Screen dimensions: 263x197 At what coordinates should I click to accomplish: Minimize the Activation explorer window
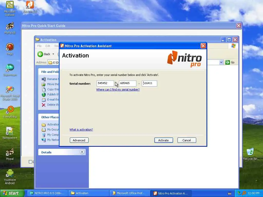[223, 40]
